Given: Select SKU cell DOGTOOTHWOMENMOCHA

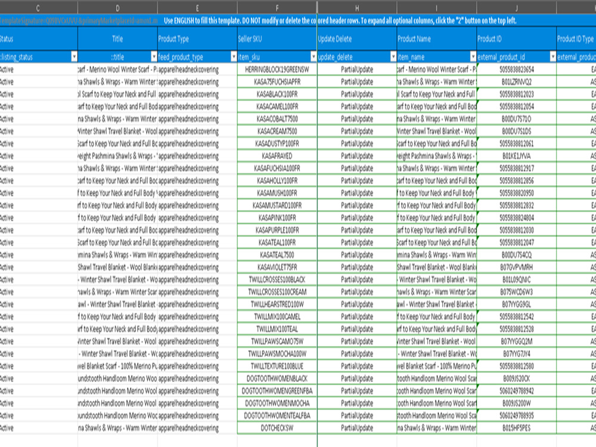Looking at the screenshot, I should coord(277,403).
